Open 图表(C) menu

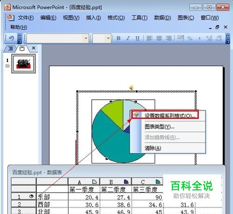[186, 18]
